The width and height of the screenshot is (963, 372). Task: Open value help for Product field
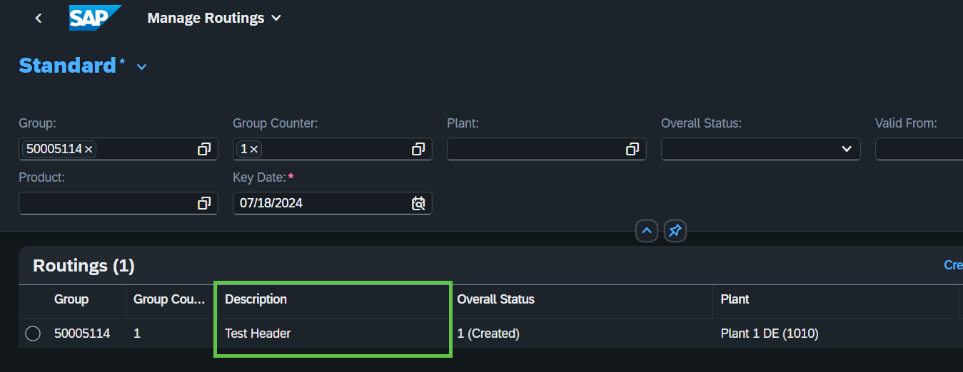[x=204, y=203]
